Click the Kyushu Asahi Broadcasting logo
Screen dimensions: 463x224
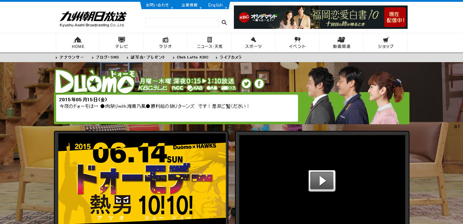tap(93, 19)
